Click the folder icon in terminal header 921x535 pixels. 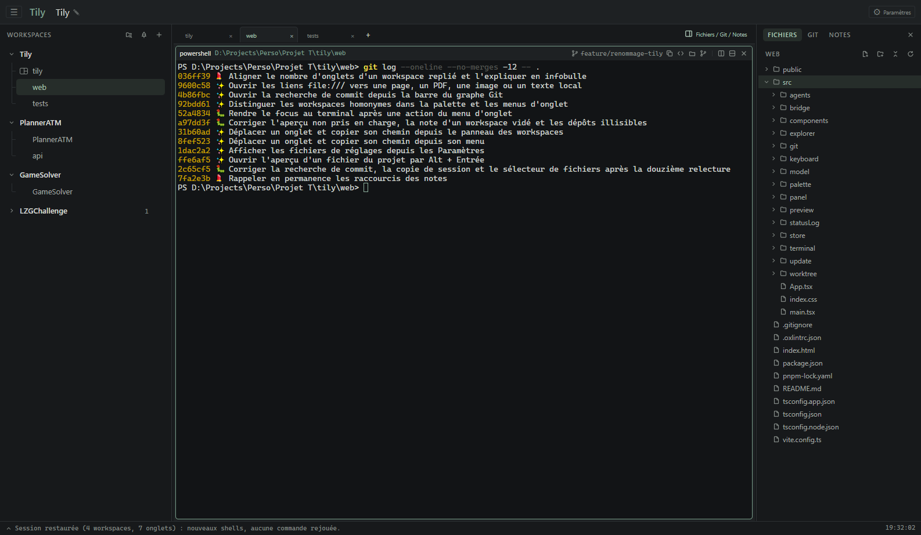pyautogui.click(x=692, y=53)
